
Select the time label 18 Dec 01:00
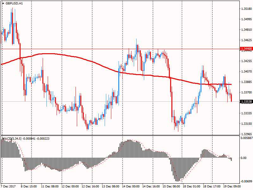192,186
